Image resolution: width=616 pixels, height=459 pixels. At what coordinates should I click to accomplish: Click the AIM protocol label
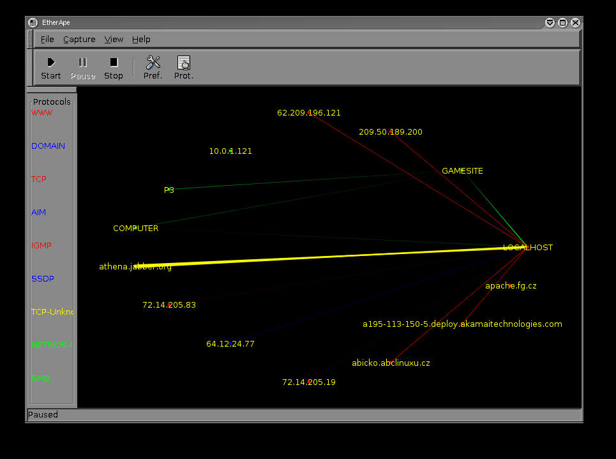38,212
